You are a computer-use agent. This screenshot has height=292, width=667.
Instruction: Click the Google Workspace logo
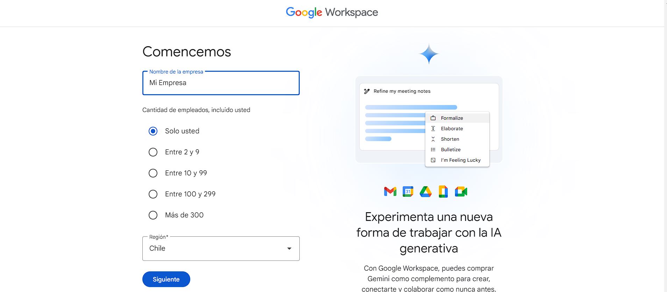tap(332, 13)
